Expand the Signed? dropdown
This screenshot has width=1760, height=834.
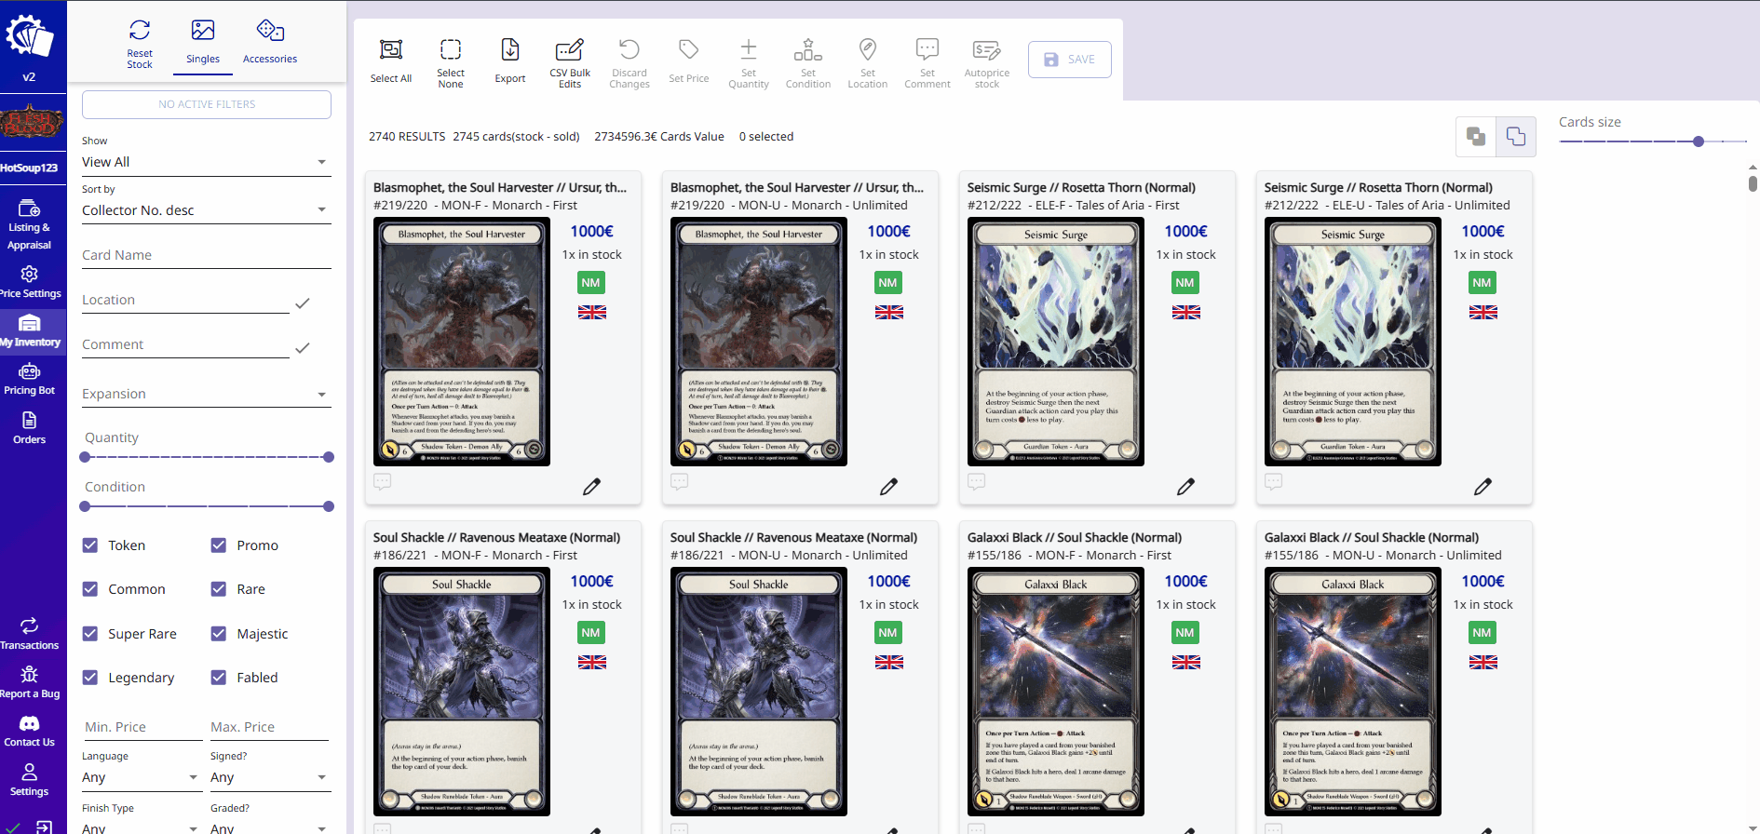click(x=270, y=777)
